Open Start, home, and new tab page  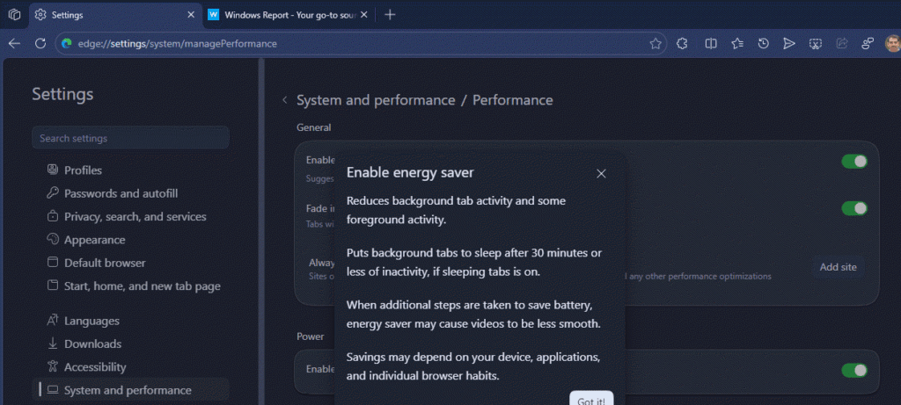[142, 286]
